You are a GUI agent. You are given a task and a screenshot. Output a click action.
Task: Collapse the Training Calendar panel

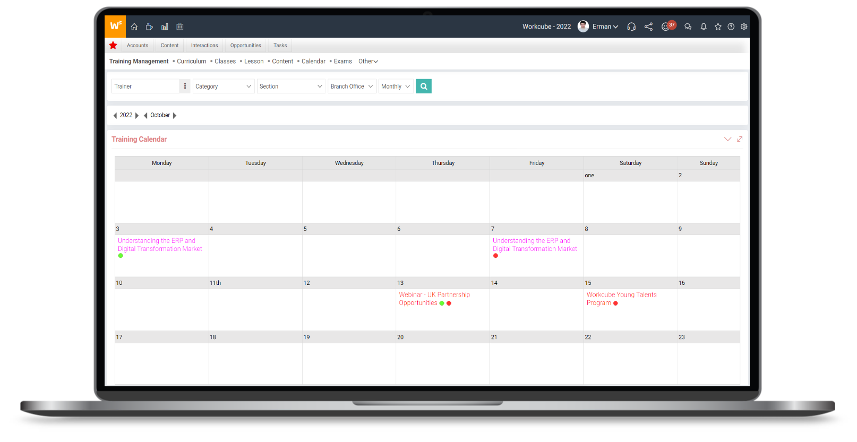click(x=727, y=139)
